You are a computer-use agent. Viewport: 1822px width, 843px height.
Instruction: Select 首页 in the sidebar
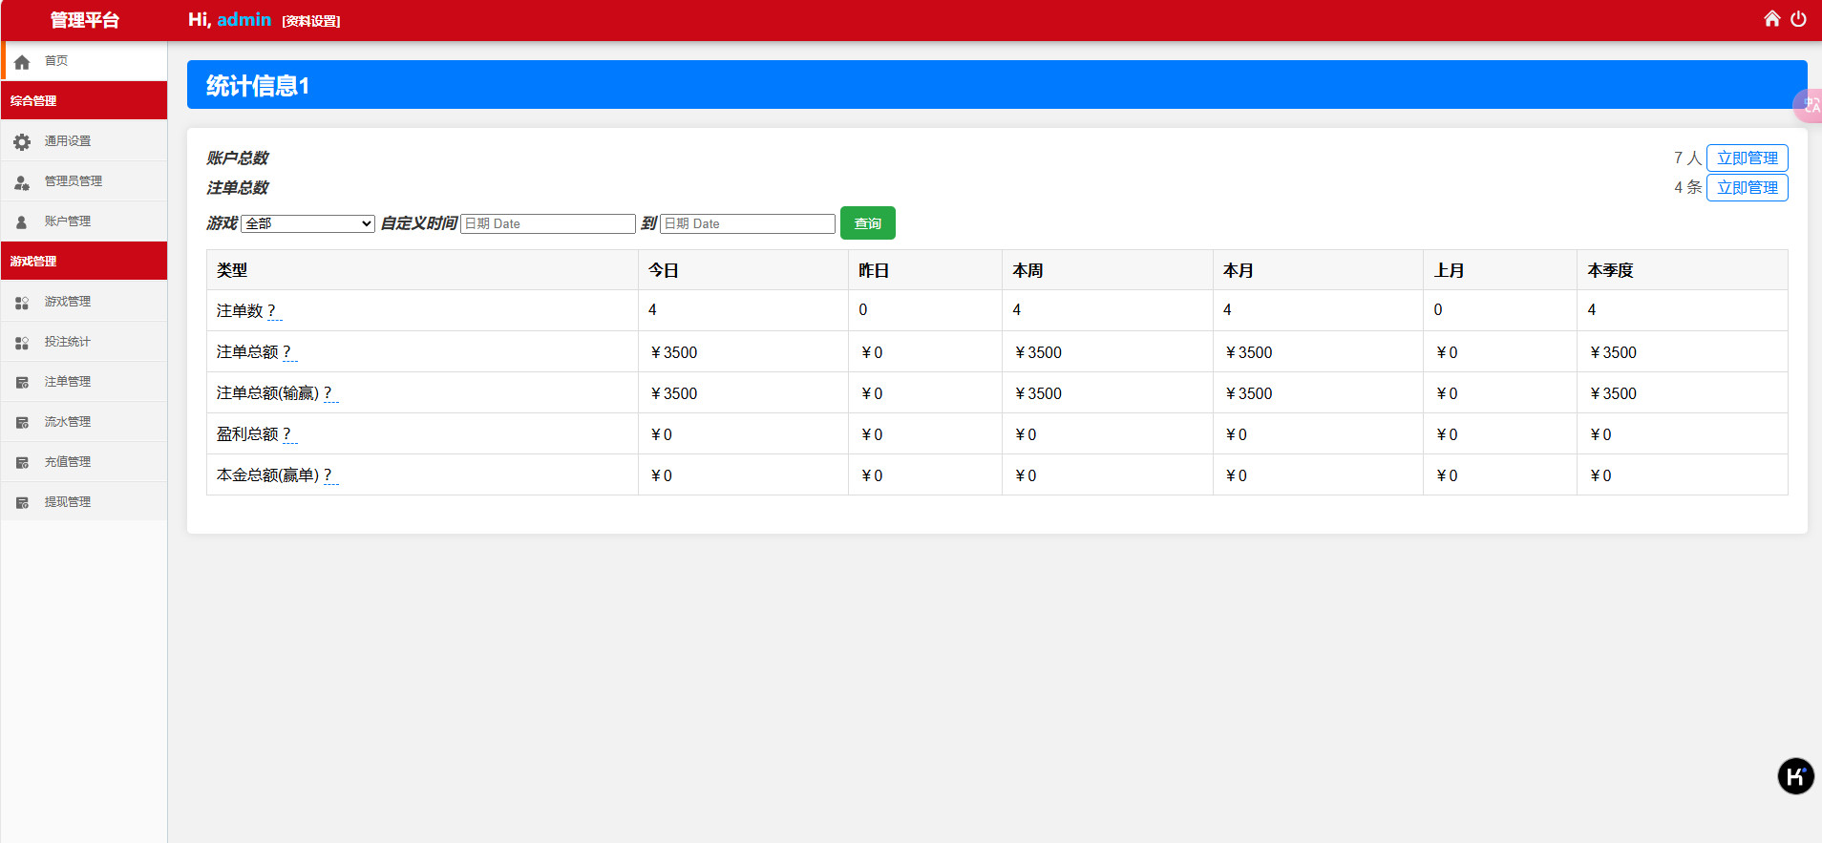pos(56,61)
